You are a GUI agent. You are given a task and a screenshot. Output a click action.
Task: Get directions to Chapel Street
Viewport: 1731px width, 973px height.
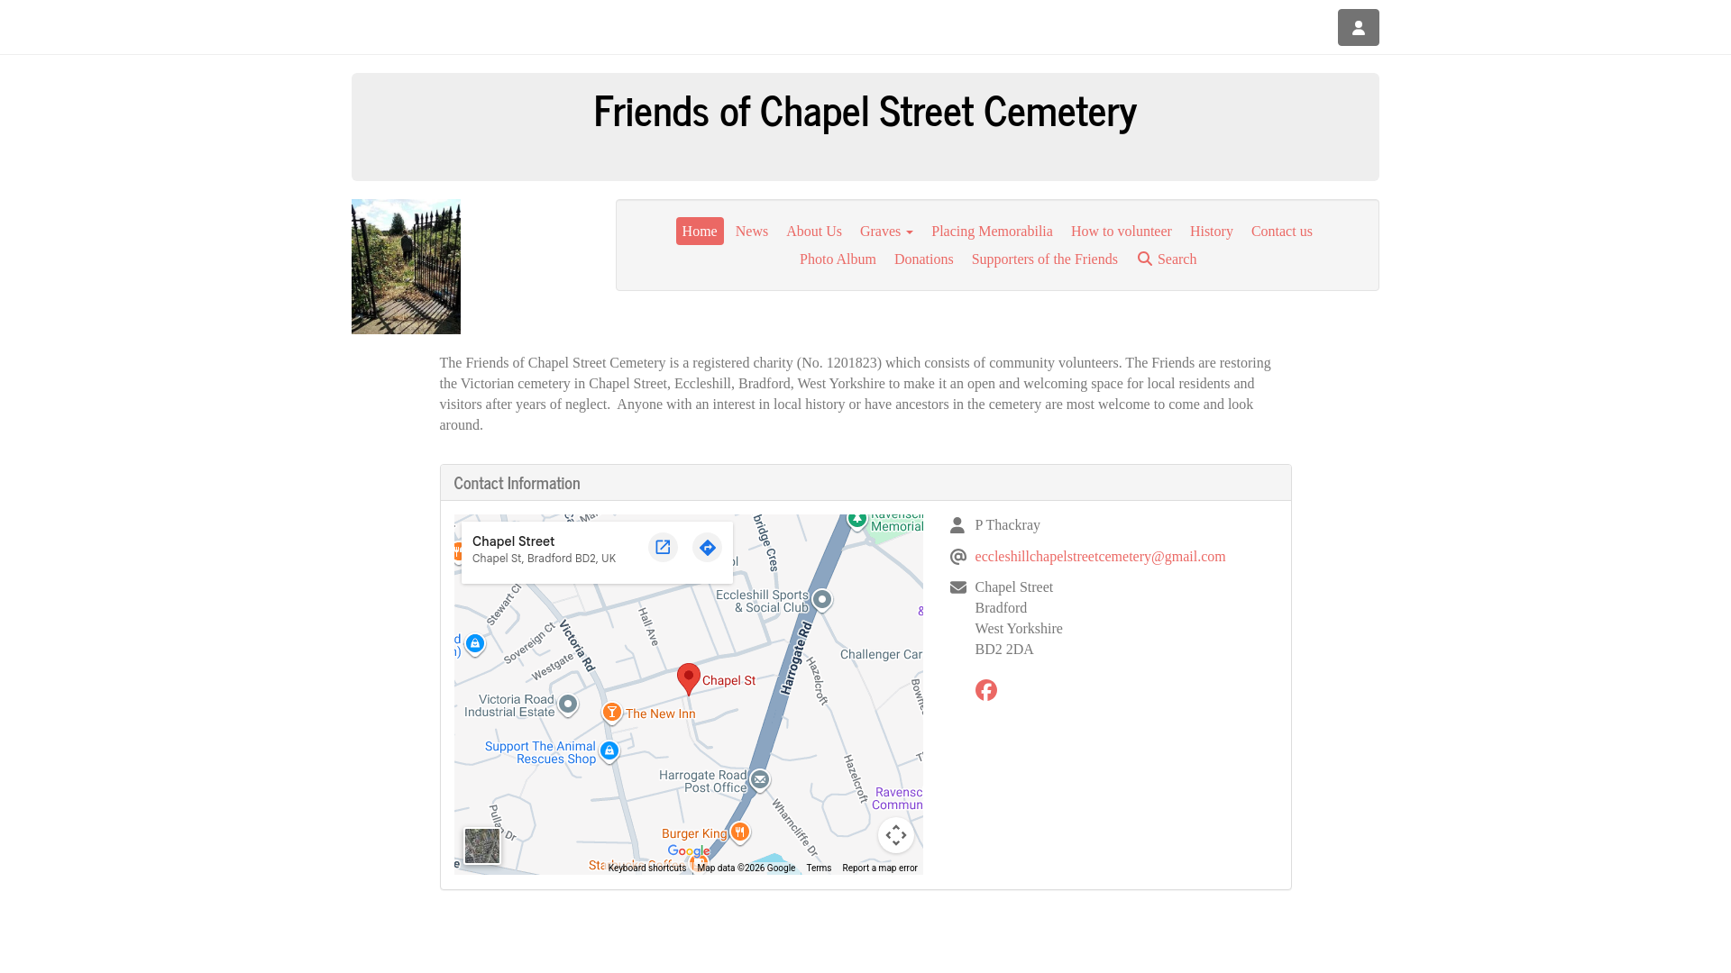click(x=707, y=547)
